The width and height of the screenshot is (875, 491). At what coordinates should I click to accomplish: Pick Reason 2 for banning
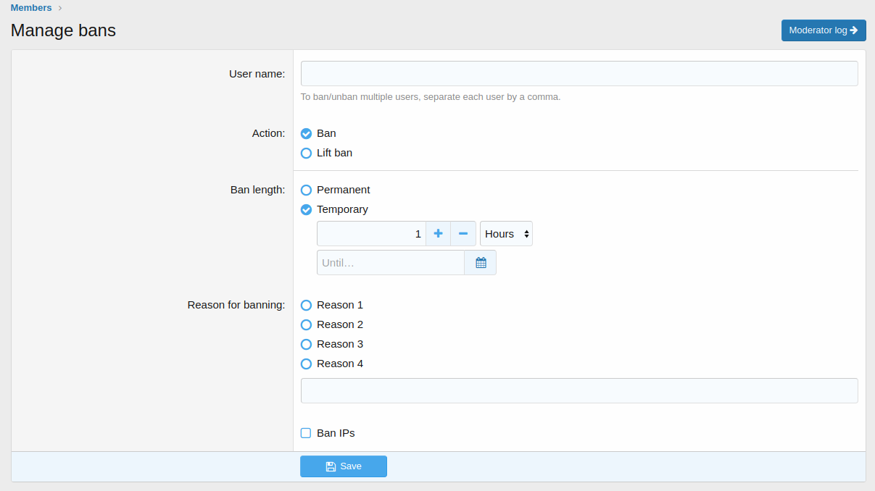307,324
